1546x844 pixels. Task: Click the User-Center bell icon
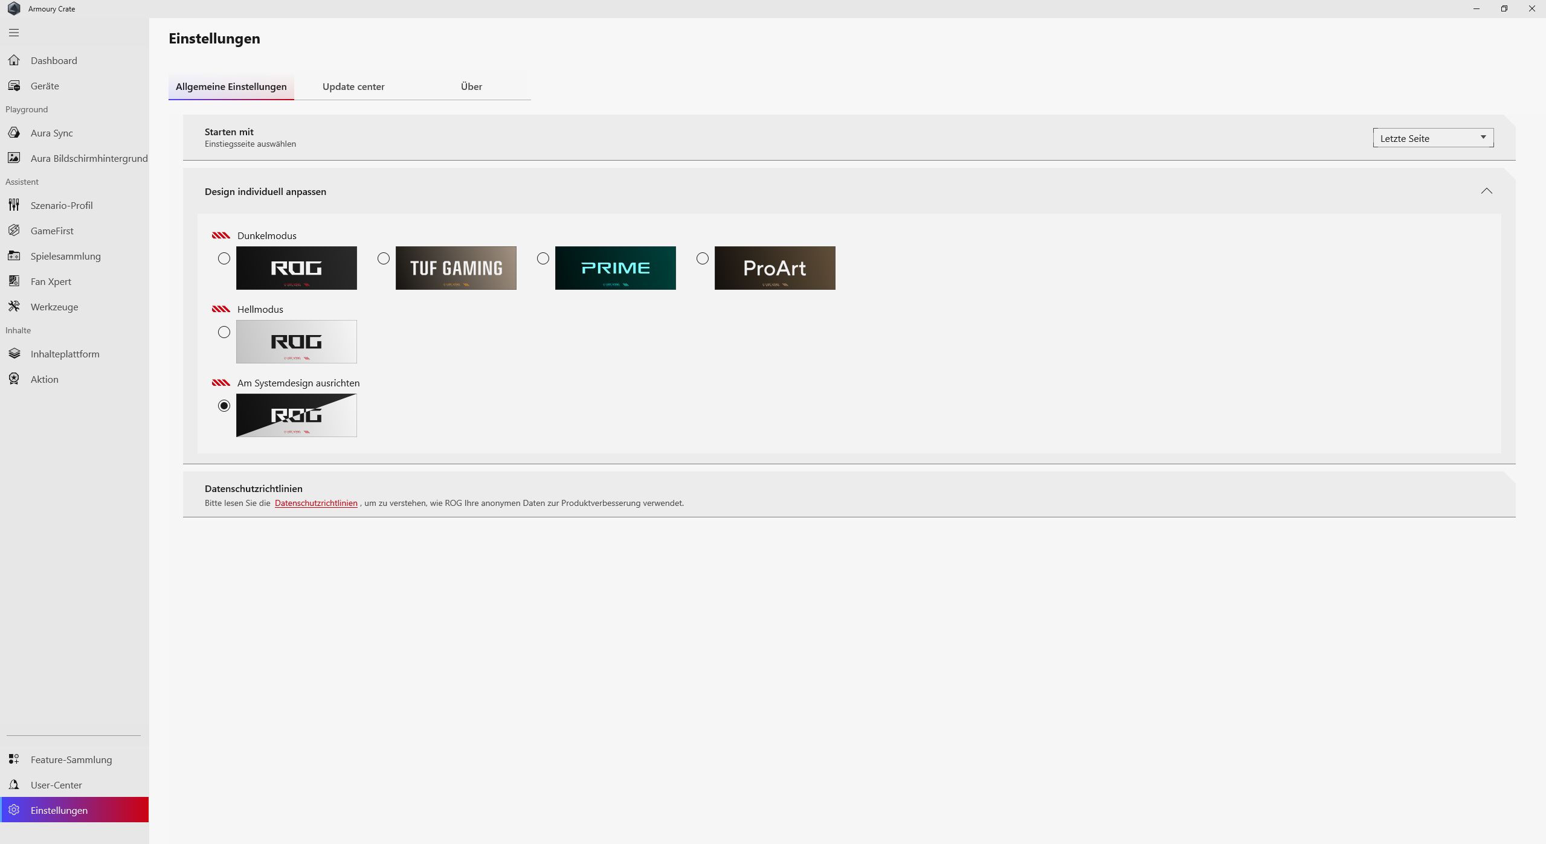click(x=14, y=785)
